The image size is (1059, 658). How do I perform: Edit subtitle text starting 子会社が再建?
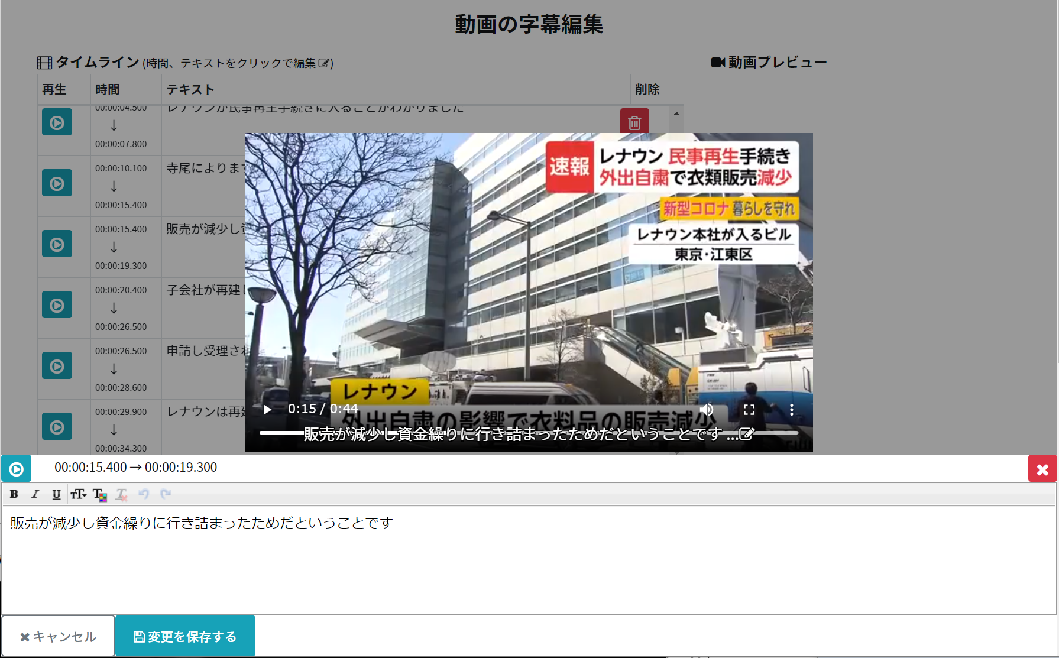click(x=206, y=290)
